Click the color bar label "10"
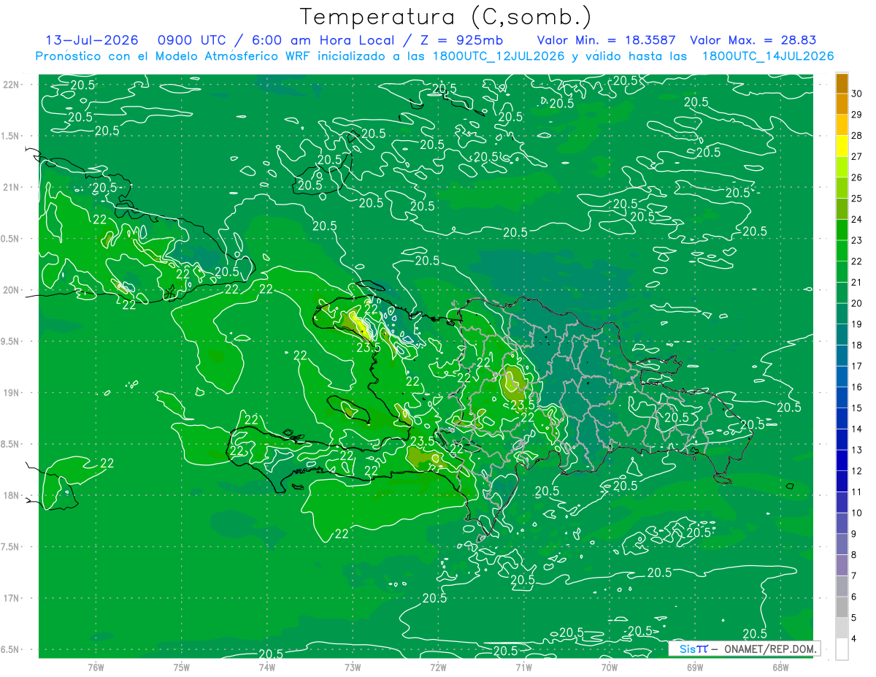The height and width of the screenshot is (677, 876). (x=857, y=513)
